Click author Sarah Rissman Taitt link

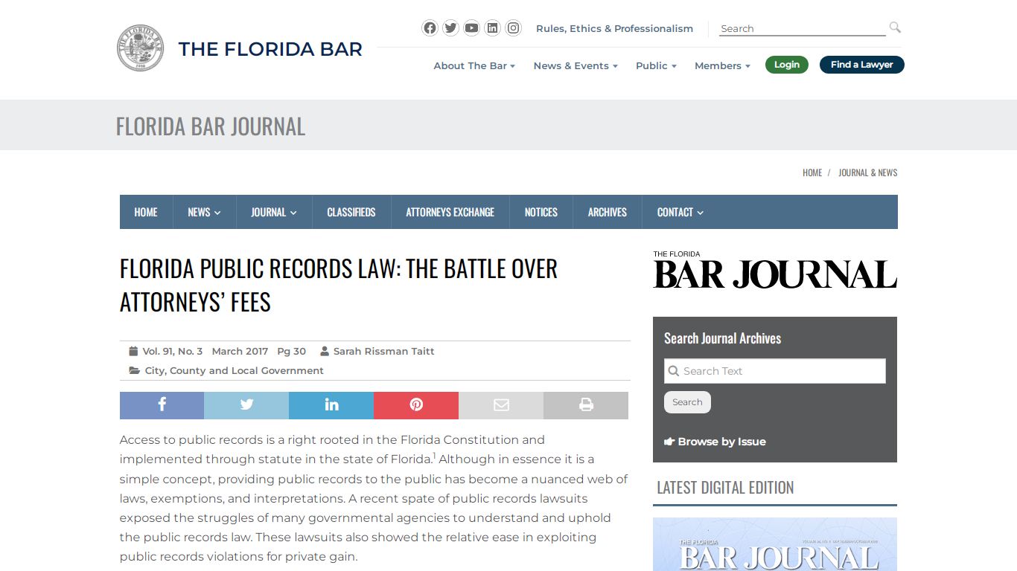click(x=383, y=351)
